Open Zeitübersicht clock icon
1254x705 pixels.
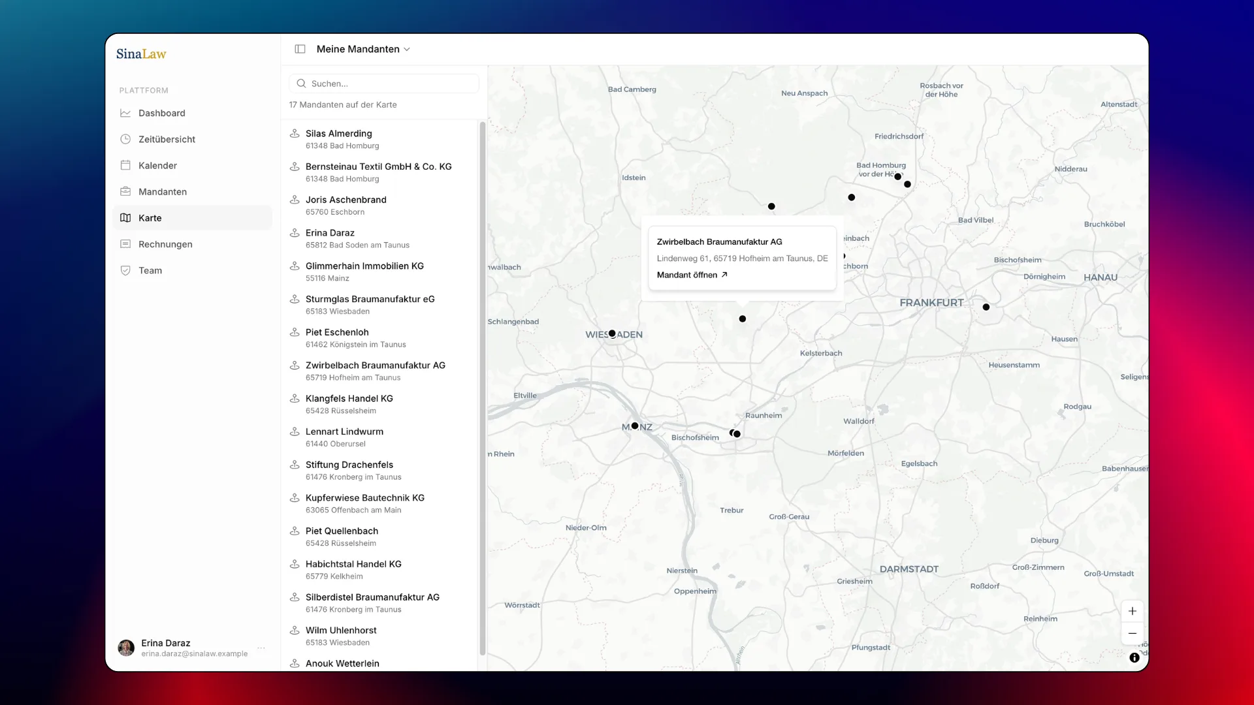click(125, 139)
